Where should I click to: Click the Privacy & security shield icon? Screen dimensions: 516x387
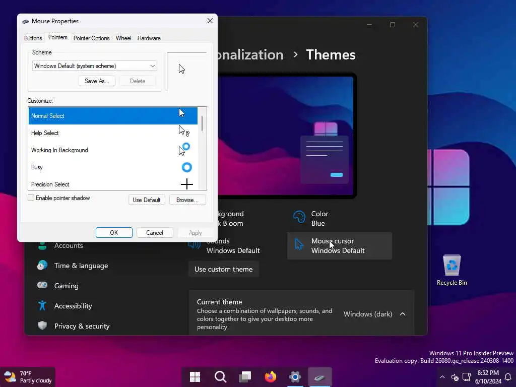42,326
